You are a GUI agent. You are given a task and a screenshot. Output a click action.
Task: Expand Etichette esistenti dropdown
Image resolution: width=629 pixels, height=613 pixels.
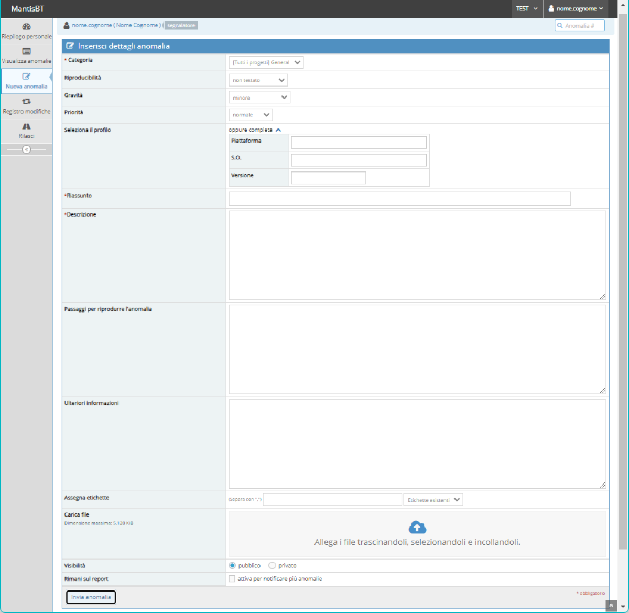pos(433,500)
